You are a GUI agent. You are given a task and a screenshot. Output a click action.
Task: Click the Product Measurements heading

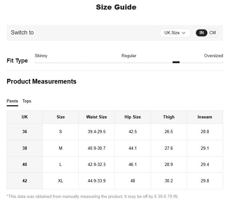[41, 81]
